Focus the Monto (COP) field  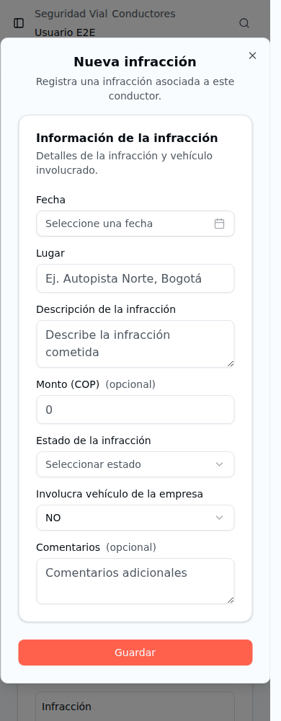pos(135,410)
